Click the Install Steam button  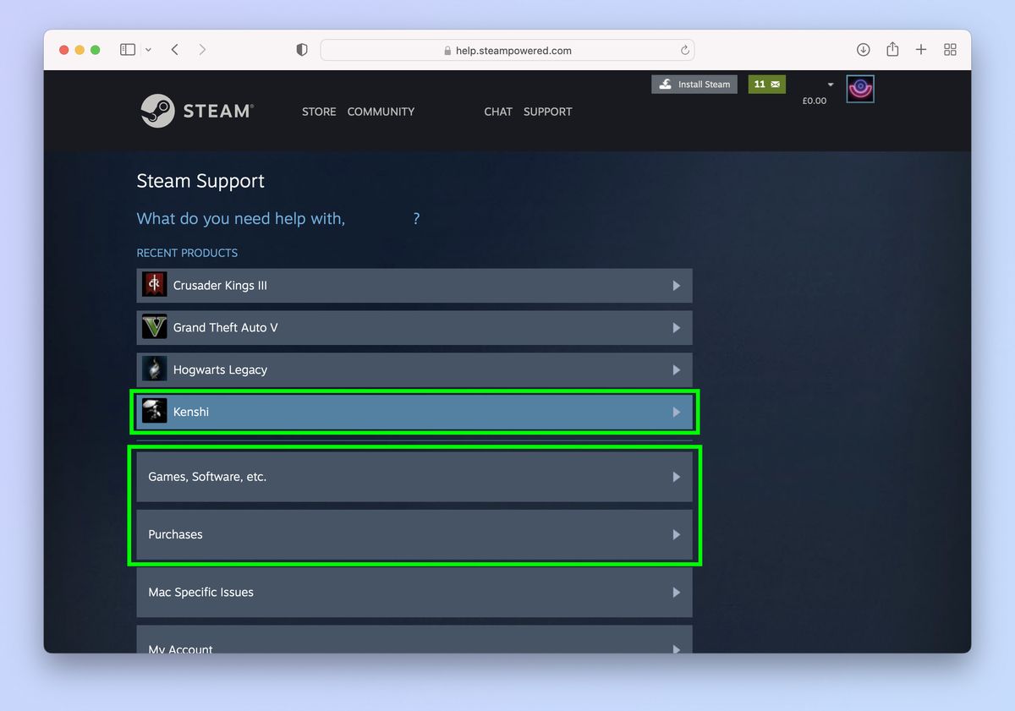click(x=694, y=84)
